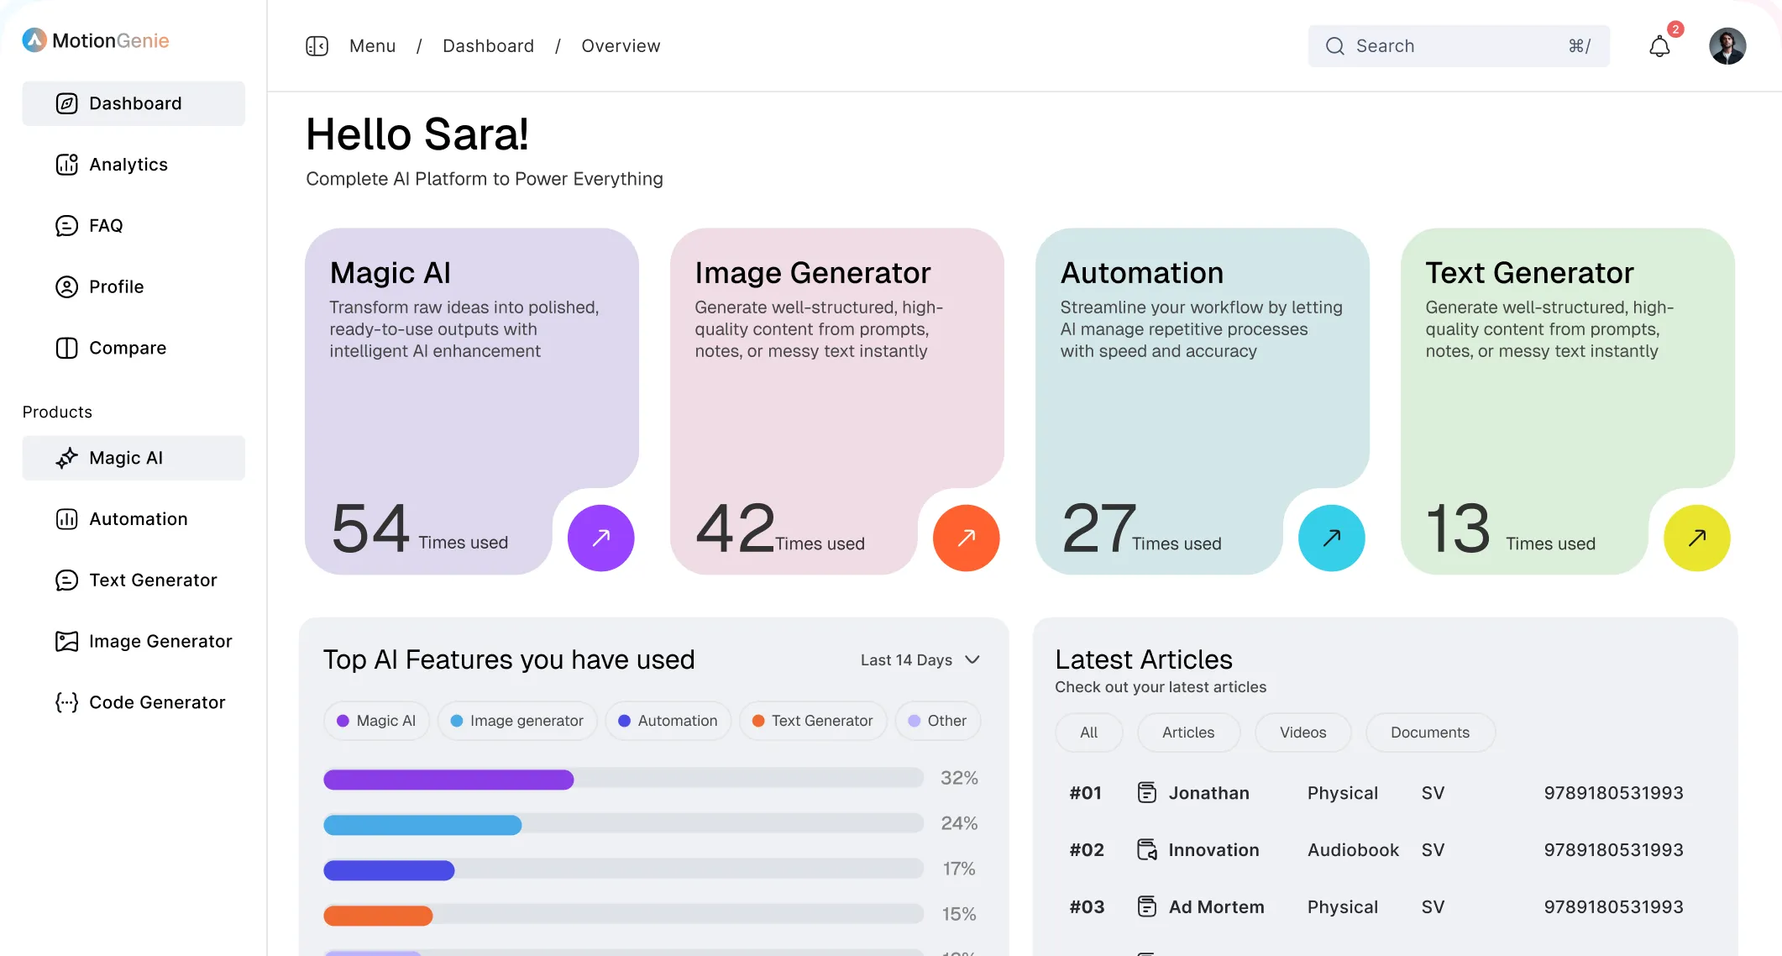The image size is (1782, 956).
Task: Open the Dashboard breadcrumb link
Action: [488, 45]
